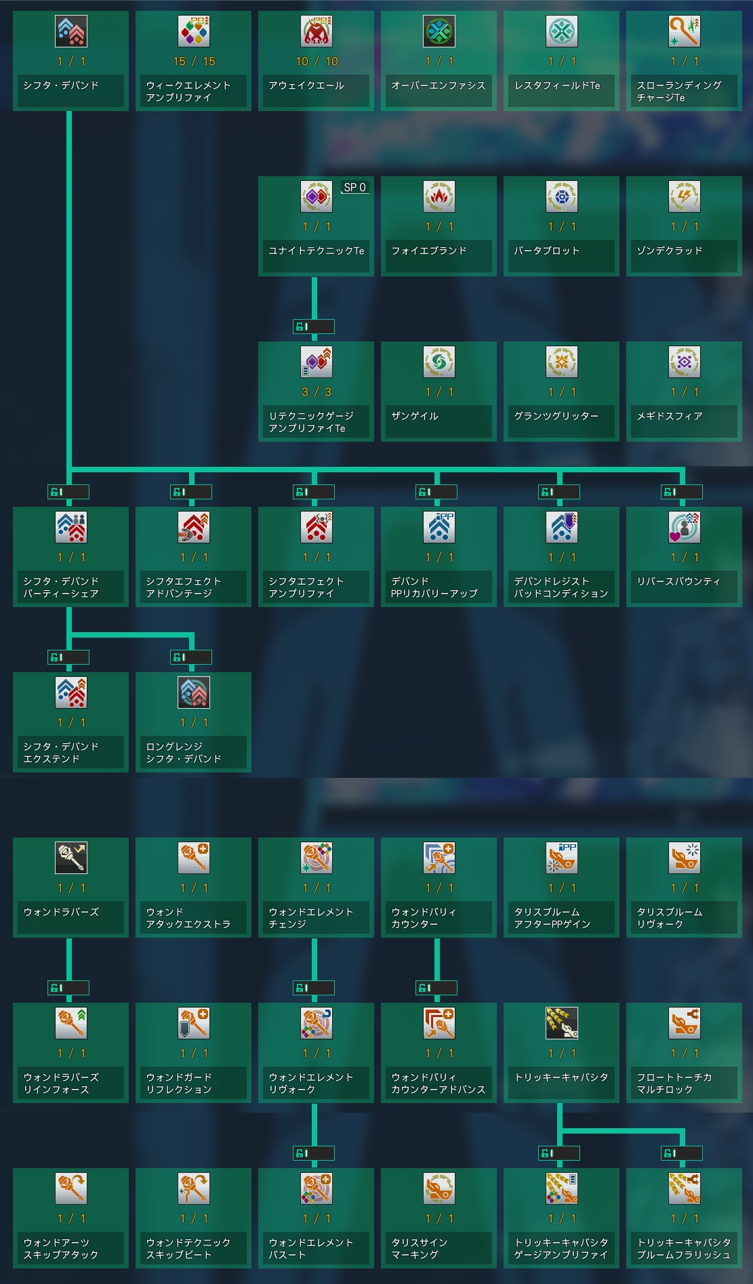Click the トリッキーキャパシタ ゲージアンプリファイ icon
Viewport: 753px width, 1284px height.
562,1188
